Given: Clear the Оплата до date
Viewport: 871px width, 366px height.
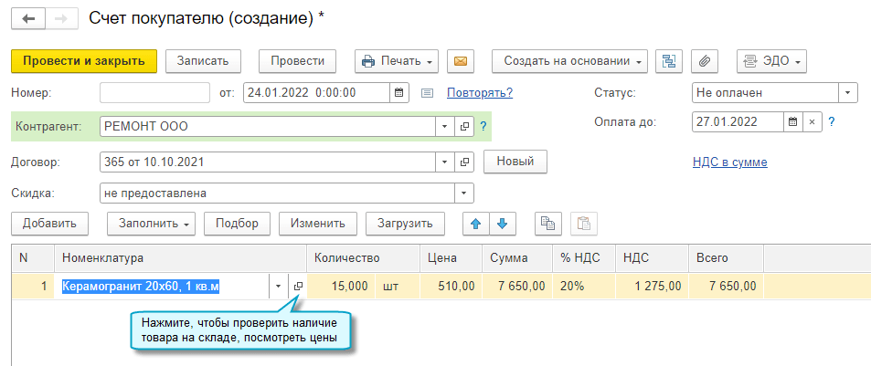Looking at the screenshot, I should (811, 121).
